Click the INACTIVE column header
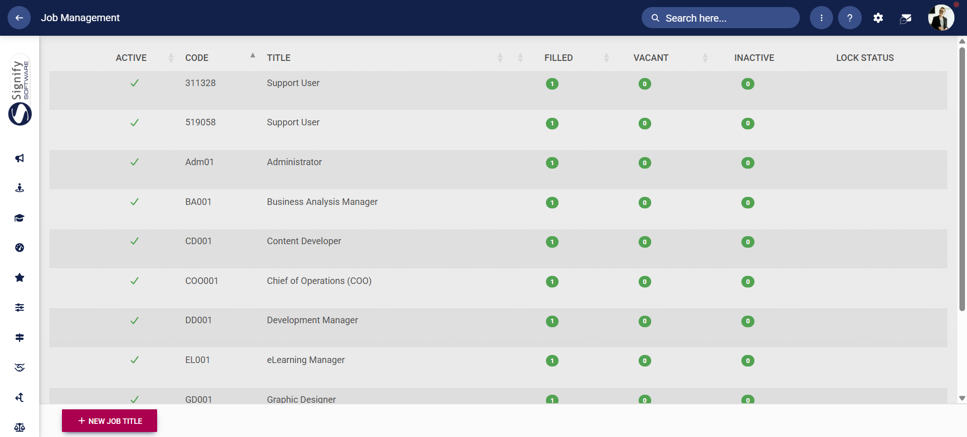The height and width of the screenshot is (437, 967). click(x=754, y=58)
